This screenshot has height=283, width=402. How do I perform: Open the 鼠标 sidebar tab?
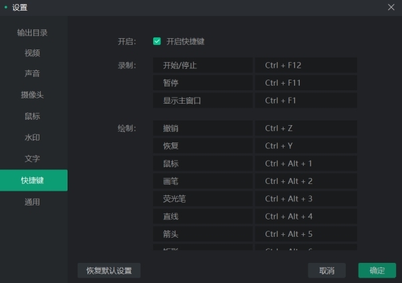32,116
